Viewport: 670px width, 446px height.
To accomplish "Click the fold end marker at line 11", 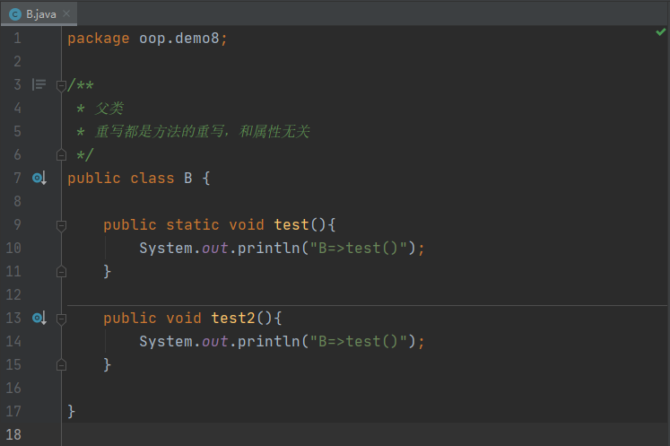I will 61,272.
